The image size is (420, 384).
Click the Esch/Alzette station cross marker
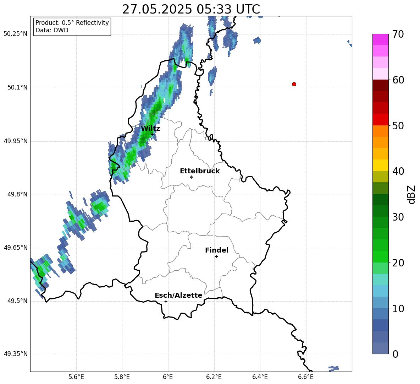pyautogui.click(x=166, y=301)
